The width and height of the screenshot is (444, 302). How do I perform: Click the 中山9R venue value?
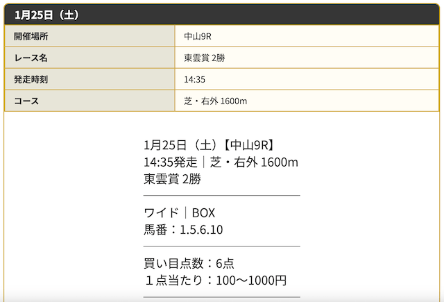[198, 36]
